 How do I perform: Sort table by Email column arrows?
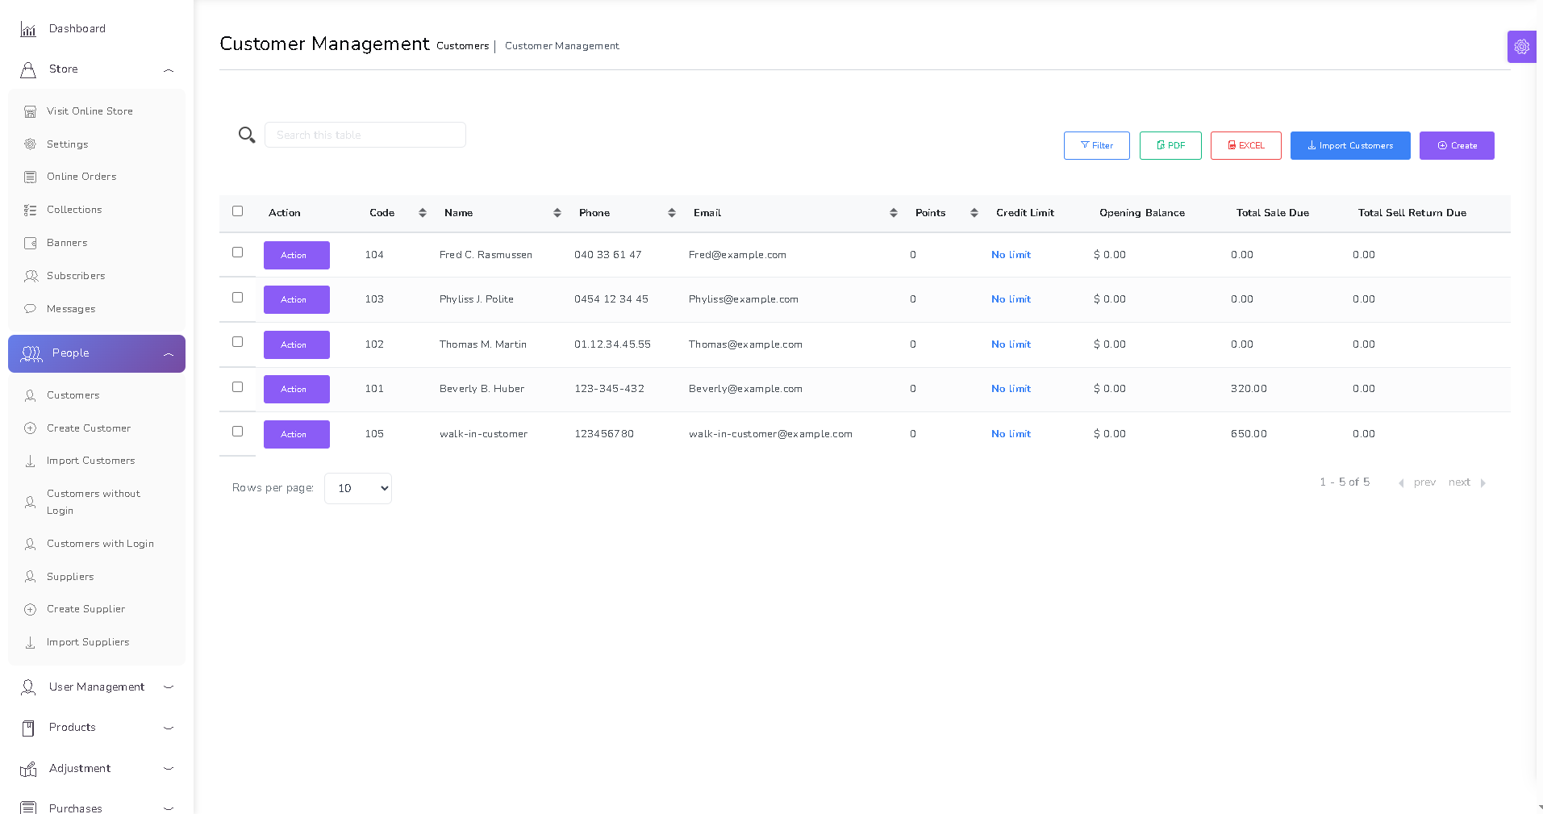pyautogui.click(x=893, y=213)
